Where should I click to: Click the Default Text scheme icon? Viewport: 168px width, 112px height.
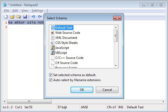pyautogui.click(x=53, y=27)
